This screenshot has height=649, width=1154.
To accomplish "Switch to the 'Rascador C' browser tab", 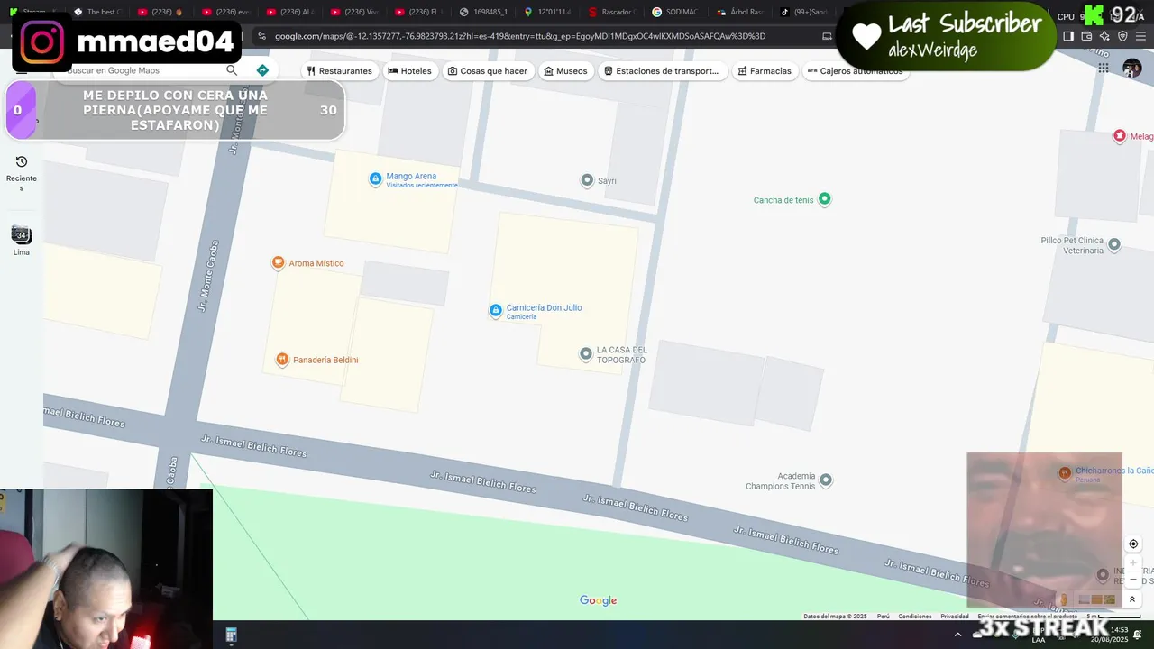I will pyautogui.click(x=611, y=12).
